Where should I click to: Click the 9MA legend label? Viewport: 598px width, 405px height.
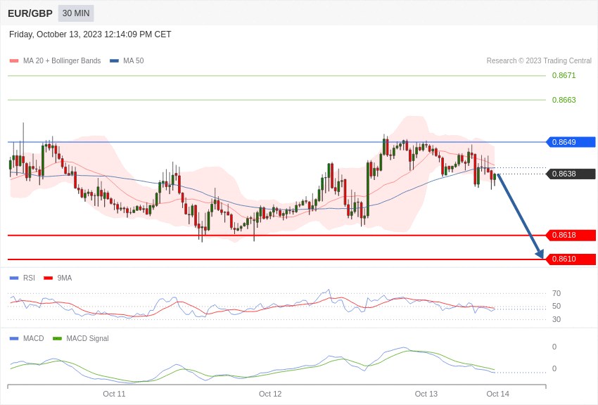[x=65, y=278]
